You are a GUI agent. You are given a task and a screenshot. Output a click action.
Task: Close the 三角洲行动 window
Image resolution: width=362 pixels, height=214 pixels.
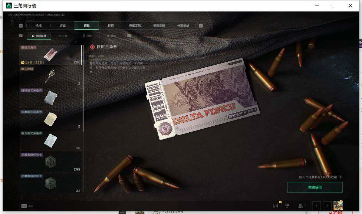pyautogui.click(x=351, y=6)
